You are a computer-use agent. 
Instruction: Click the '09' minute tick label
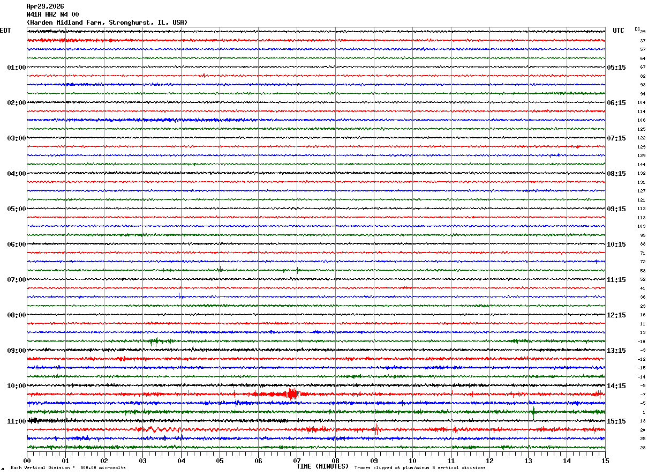coord(374,461)
